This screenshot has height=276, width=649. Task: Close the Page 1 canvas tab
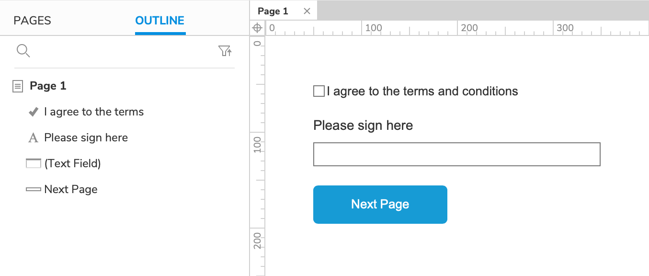coord(307,11)
